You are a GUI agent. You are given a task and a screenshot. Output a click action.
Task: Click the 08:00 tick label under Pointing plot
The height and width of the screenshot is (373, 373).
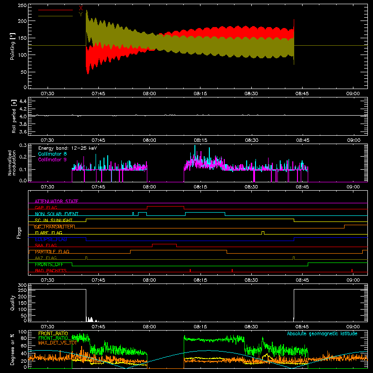(x=149, y=94)
